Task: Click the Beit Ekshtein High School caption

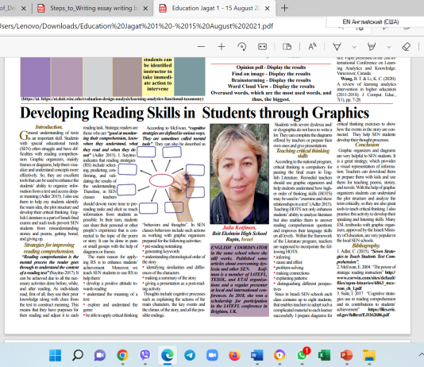Action: point(239,234)
